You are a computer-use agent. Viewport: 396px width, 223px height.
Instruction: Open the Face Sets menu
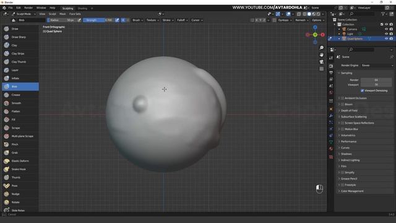pyautogui.click(x=75, y=14)
